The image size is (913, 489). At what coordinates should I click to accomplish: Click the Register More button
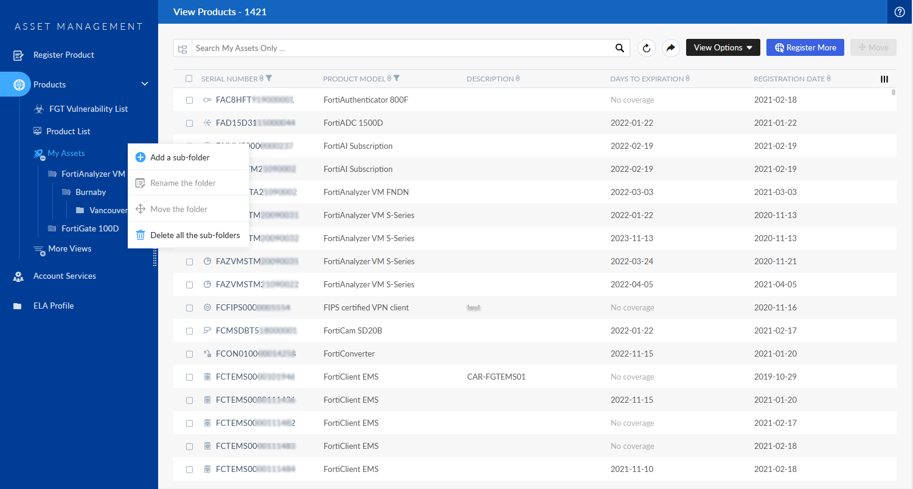pos(805,47)
